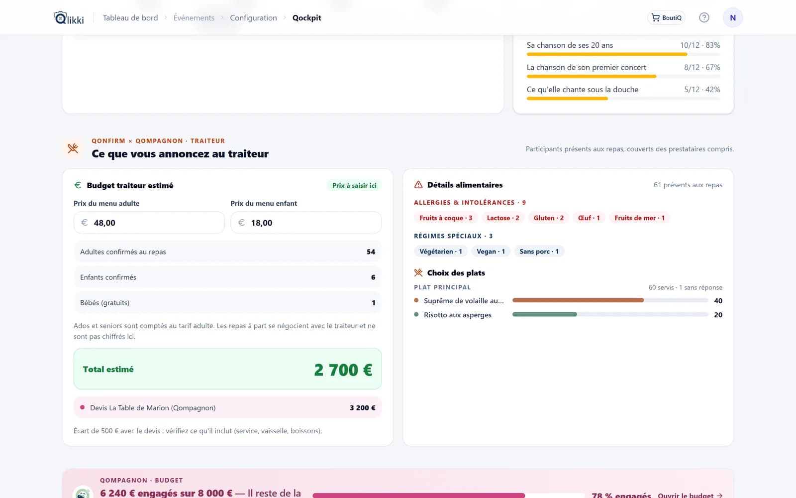The width and height of the screenshot is (796, 498).
Task: Click the Sa chanson de ses 20 ans bar
Action: point(623,54)
